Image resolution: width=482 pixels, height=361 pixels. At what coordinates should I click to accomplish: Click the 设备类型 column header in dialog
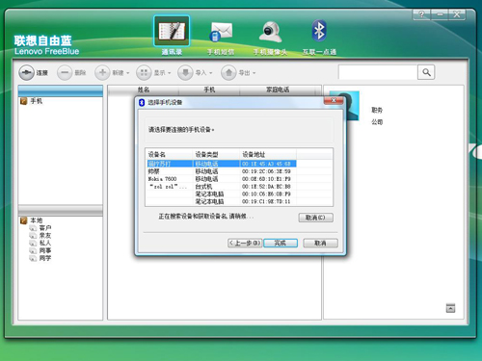(x=216, y=154)
